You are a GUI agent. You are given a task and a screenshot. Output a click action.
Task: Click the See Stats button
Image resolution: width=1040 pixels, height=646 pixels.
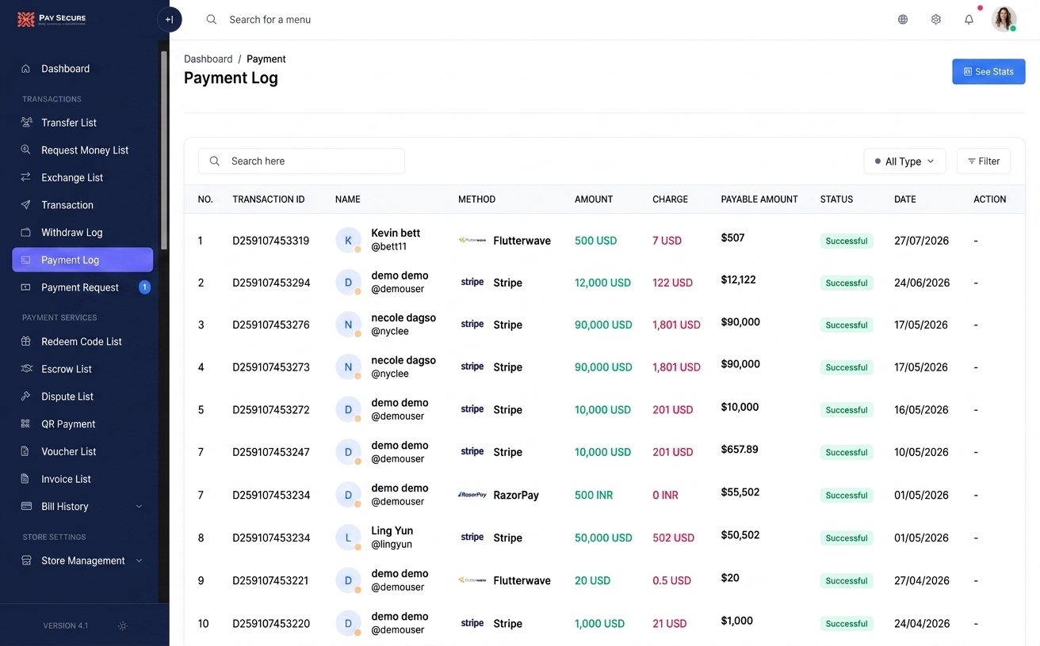pyautogui.click(x=988, y=71)
